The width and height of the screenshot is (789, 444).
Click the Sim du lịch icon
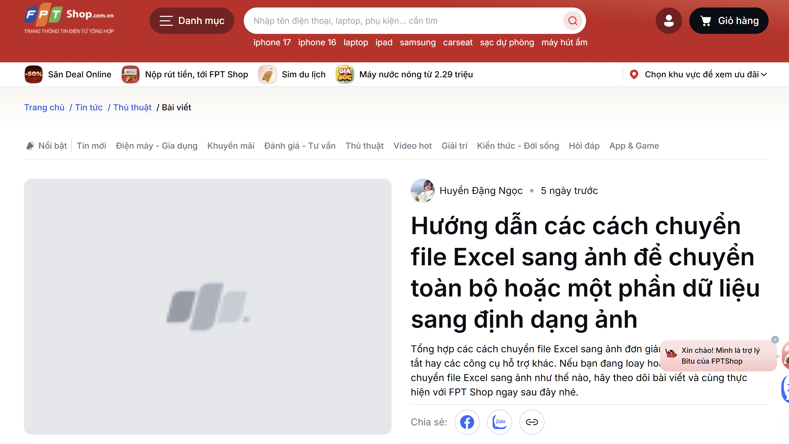tap(267, 74)
